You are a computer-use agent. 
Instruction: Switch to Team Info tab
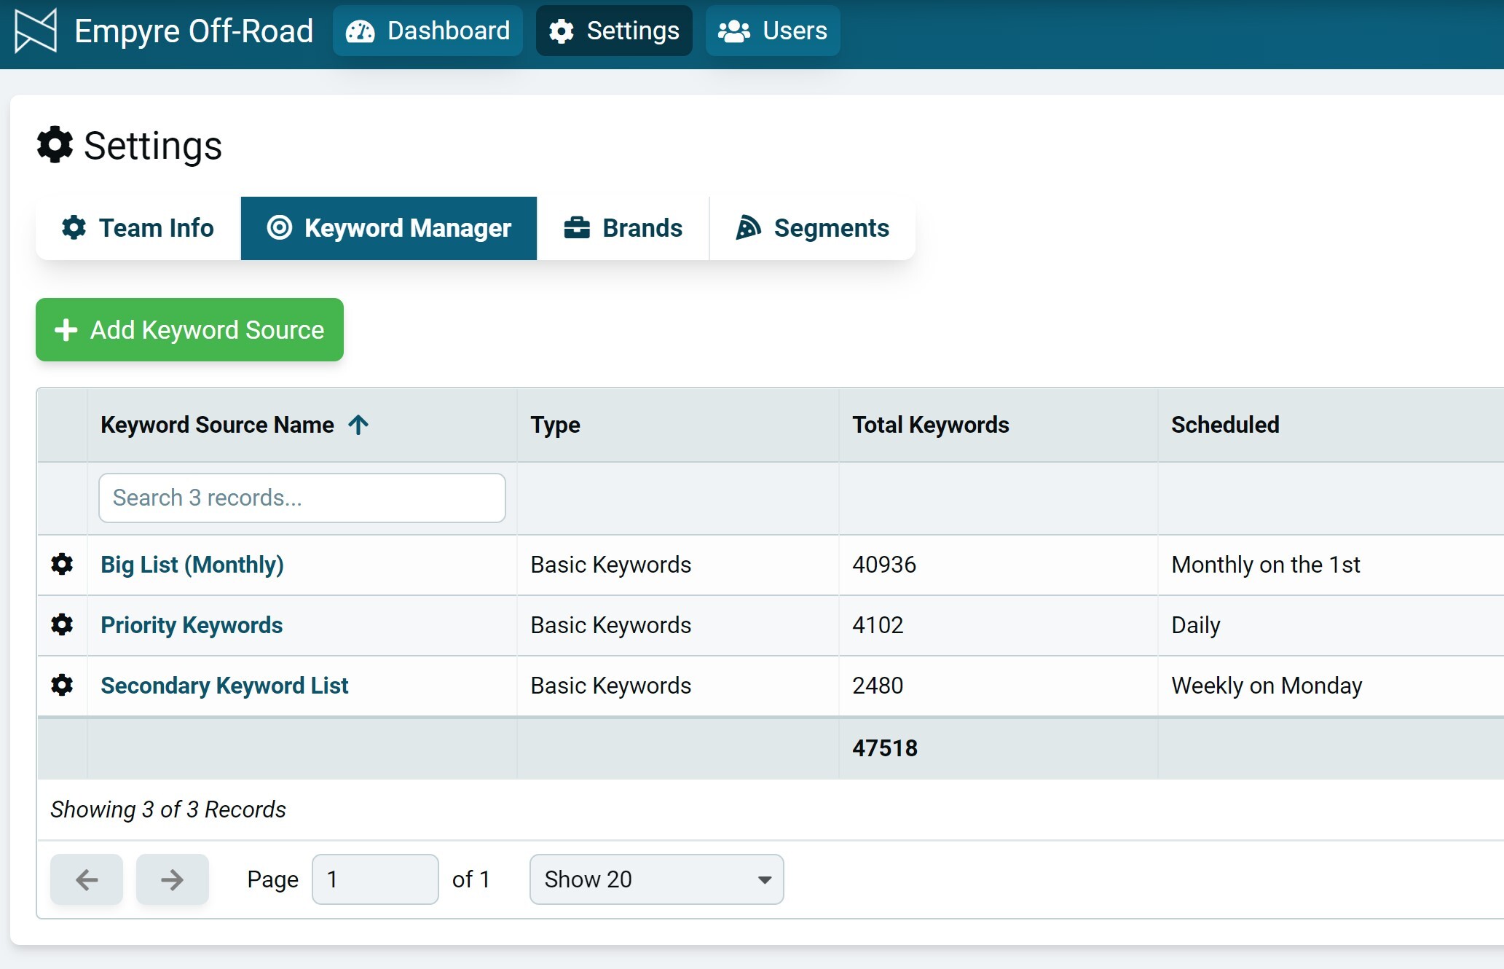point(138,228)
